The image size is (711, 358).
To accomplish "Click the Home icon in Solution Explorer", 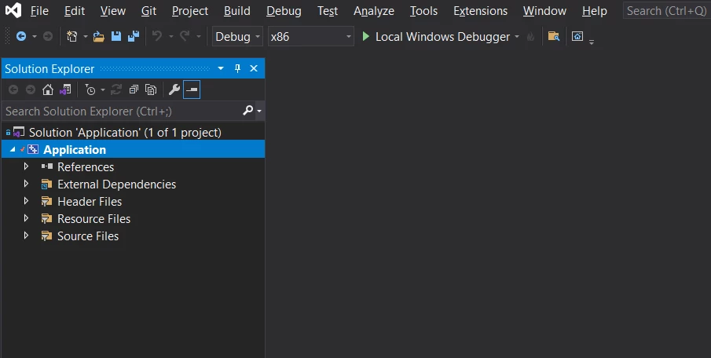I will click(48, 89).
